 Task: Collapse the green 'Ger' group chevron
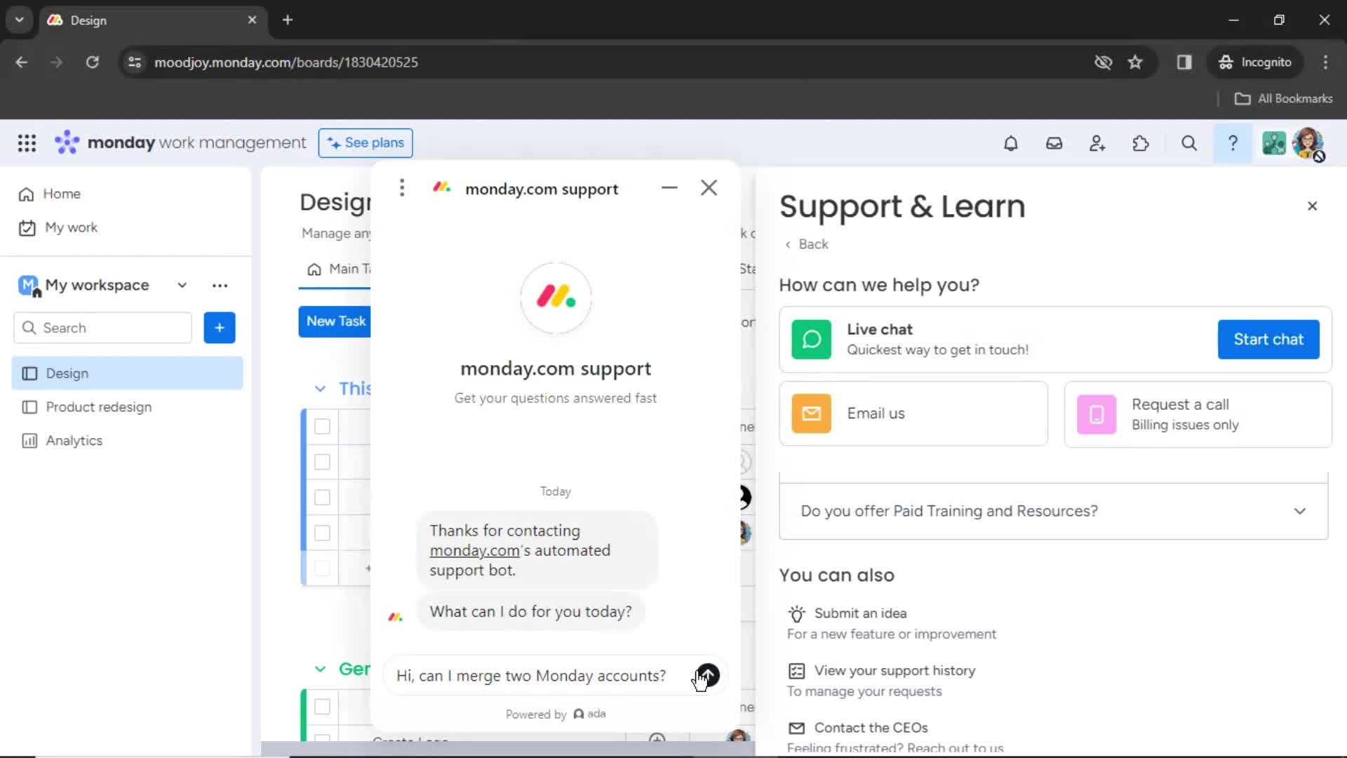(320, 669)
